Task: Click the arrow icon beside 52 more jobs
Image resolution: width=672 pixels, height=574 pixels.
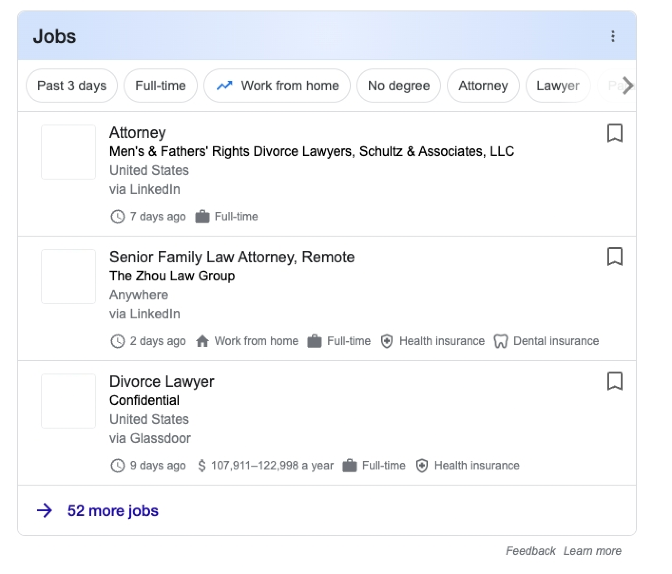Action: point(45,510)
